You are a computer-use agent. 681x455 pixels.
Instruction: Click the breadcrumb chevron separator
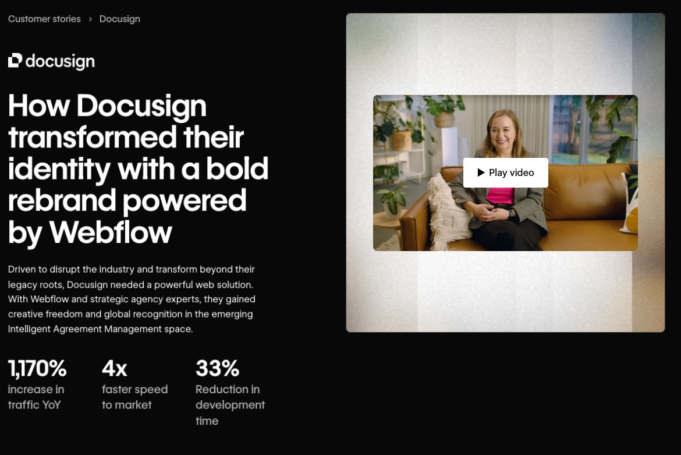pyautogui.click(x=90, y=19)
